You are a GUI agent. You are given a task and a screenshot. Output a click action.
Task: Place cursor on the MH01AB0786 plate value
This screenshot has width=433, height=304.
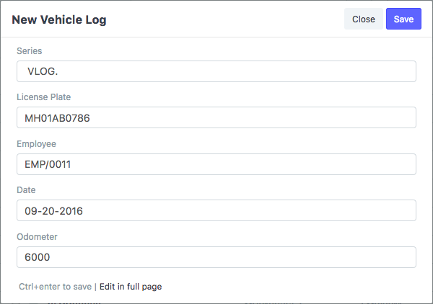pos(56,118)
